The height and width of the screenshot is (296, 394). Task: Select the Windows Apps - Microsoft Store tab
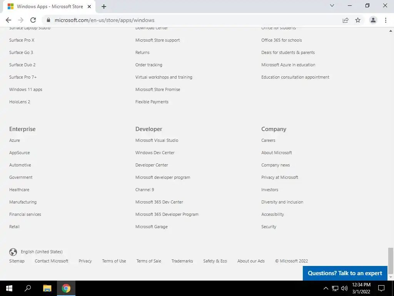pos(49,7)
